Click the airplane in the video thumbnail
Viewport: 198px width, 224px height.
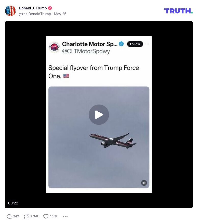(113, 140)
